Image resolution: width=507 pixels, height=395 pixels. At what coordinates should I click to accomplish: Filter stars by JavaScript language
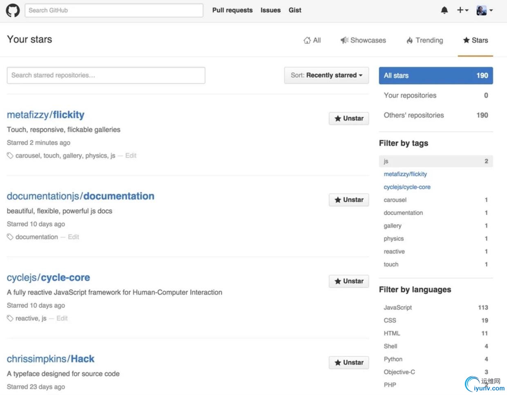click(x=398, y=307)
